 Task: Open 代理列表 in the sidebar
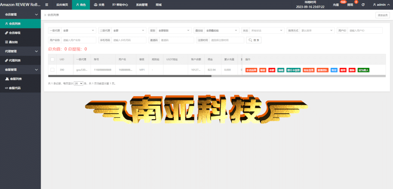pyautogui.click(x=20, y=60)
